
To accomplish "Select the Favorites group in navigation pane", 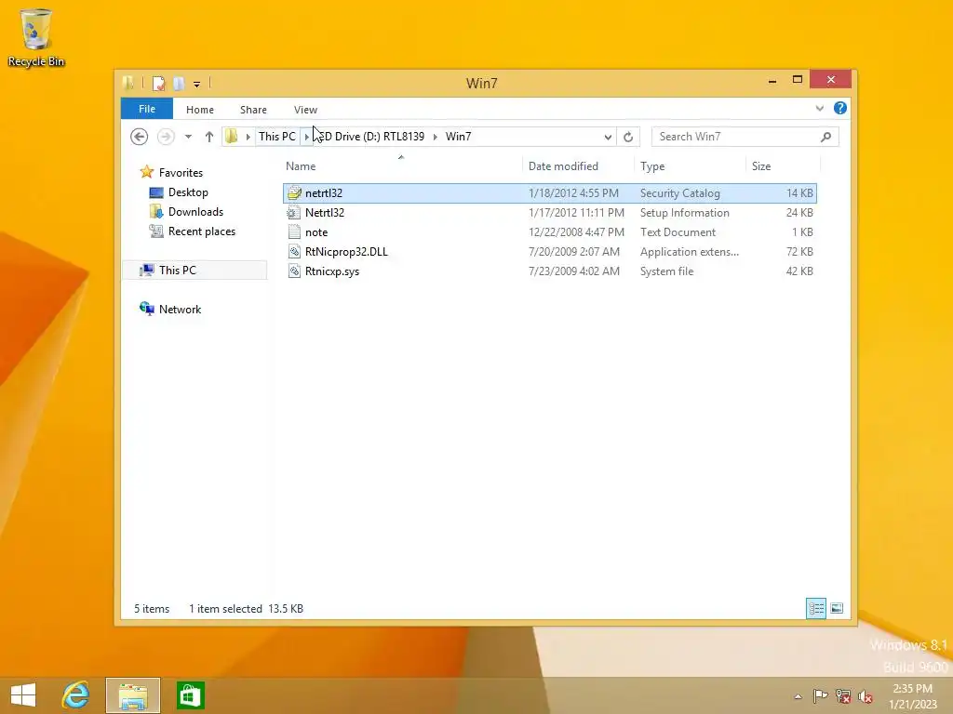I will pos(181,172).
